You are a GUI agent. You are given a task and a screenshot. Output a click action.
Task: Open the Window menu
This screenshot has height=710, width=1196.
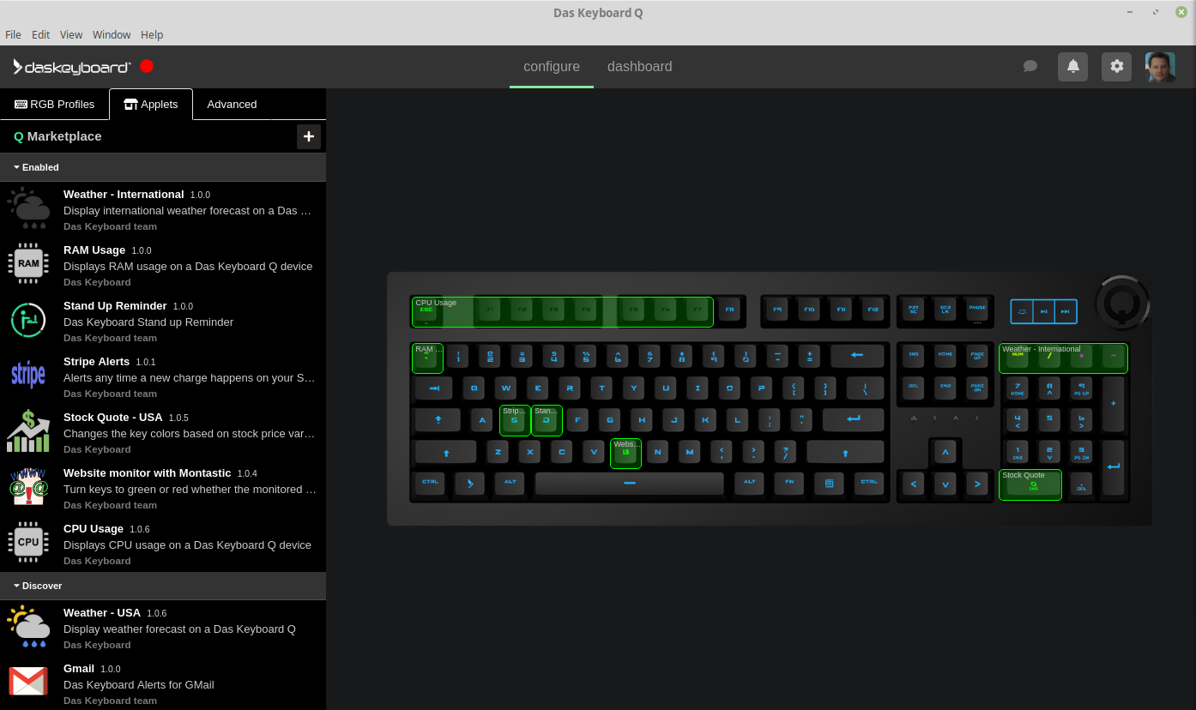(x=112, y=35)
